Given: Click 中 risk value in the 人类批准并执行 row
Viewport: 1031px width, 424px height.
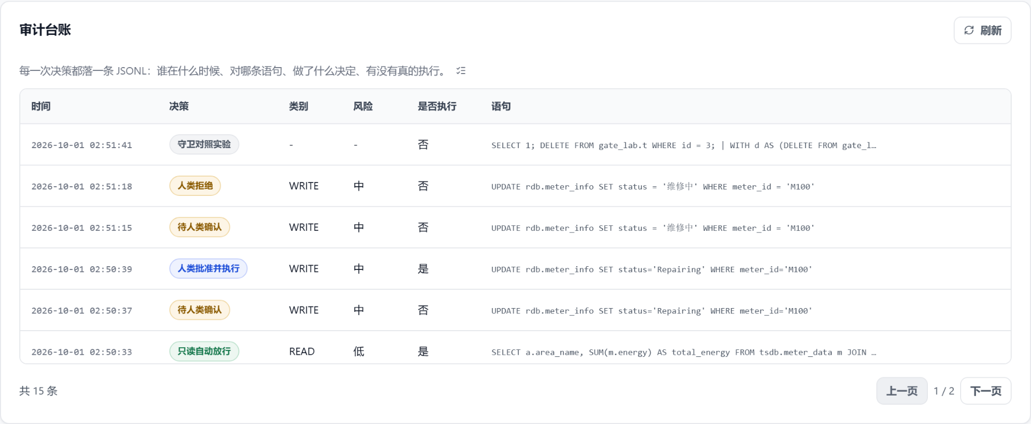Looking at the screenshot, I should pyautogui.click(x=359, y=269).
